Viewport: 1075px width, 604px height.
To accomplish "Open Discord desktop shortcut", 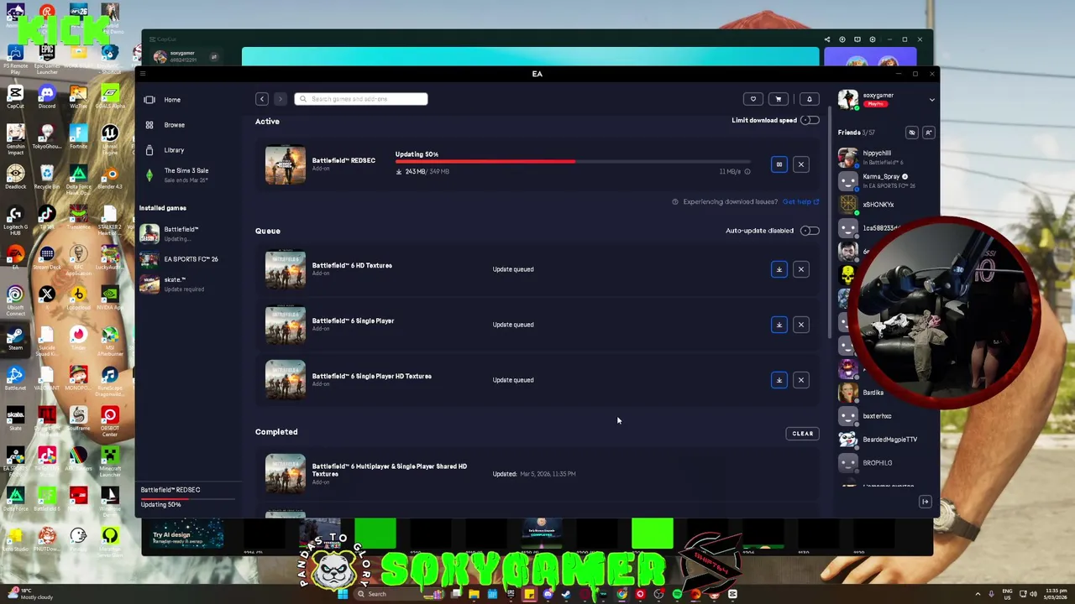I will pyautogui.click(x=47, y=96).
